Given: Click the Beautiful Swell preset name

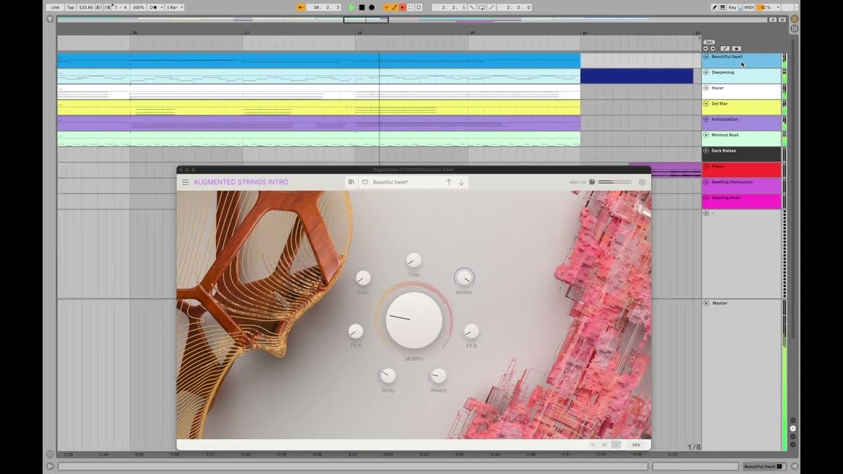Looking at the screenshot, I should 391,182.
